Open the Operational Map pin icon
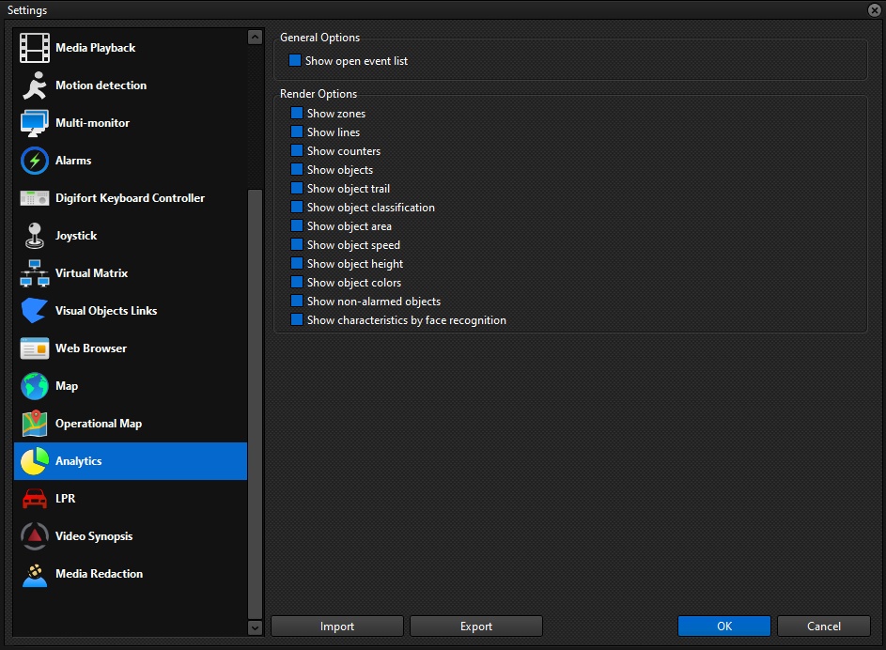The image size is (886, 650). point(35,424)
